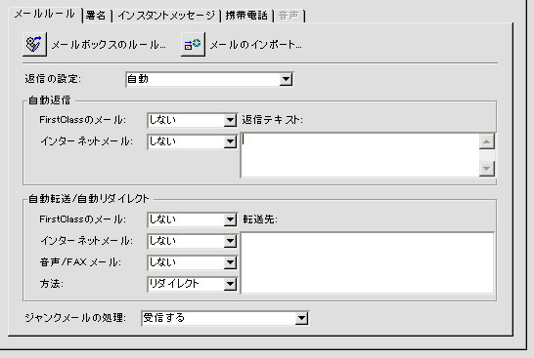Open the 携帯電話 tab
This screenshot has height=358, width=534.
point(246,16)
